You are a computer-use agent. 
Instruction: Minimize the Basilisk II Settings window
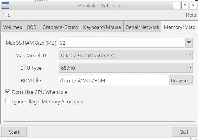click(176, 5)
